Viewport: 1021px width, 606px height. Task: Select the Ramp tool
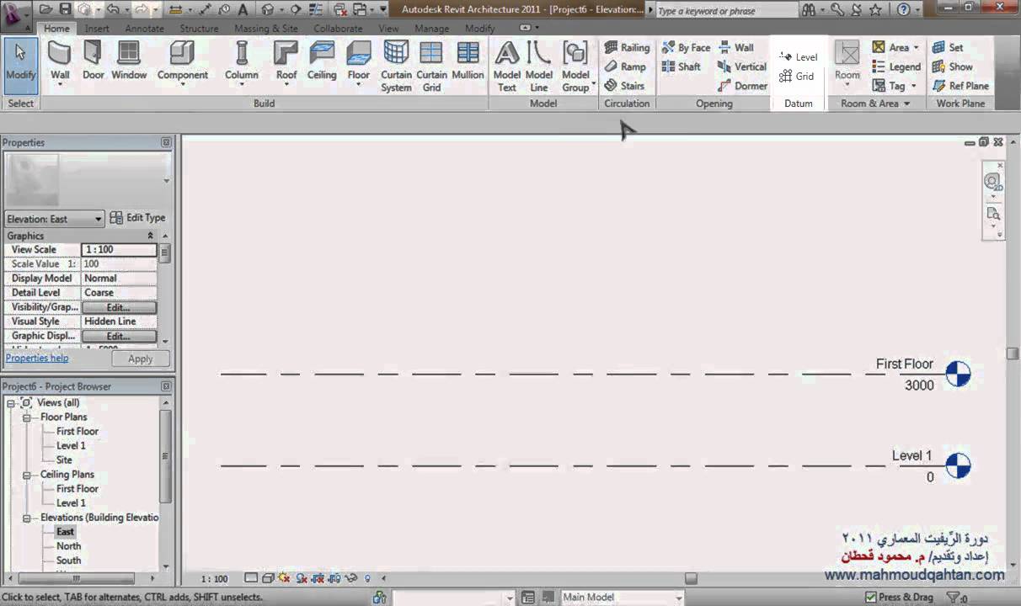click(626, 66)
